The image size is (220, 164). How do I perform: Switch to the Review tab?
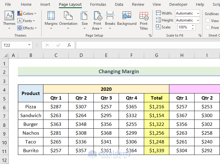click(138, 5)
